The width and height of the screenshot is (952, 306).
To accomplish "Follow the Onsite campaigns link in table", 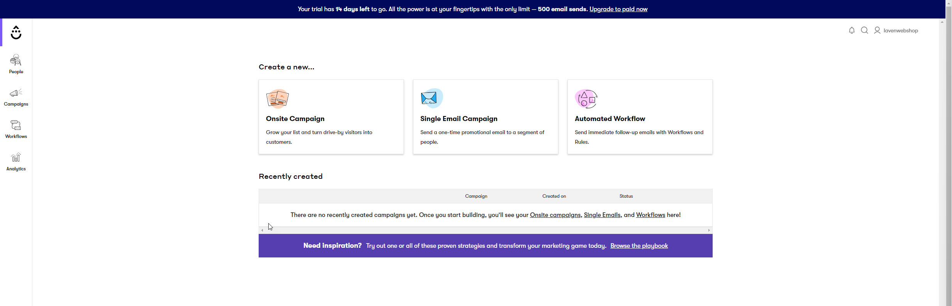I will (555, 215).
